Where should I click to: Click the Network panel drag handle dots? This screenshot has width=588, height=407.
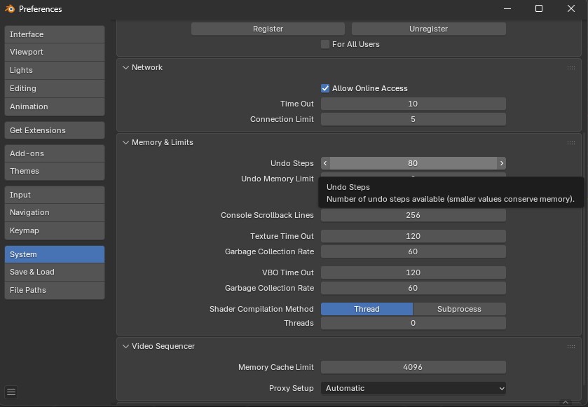(x=571, y=68)
